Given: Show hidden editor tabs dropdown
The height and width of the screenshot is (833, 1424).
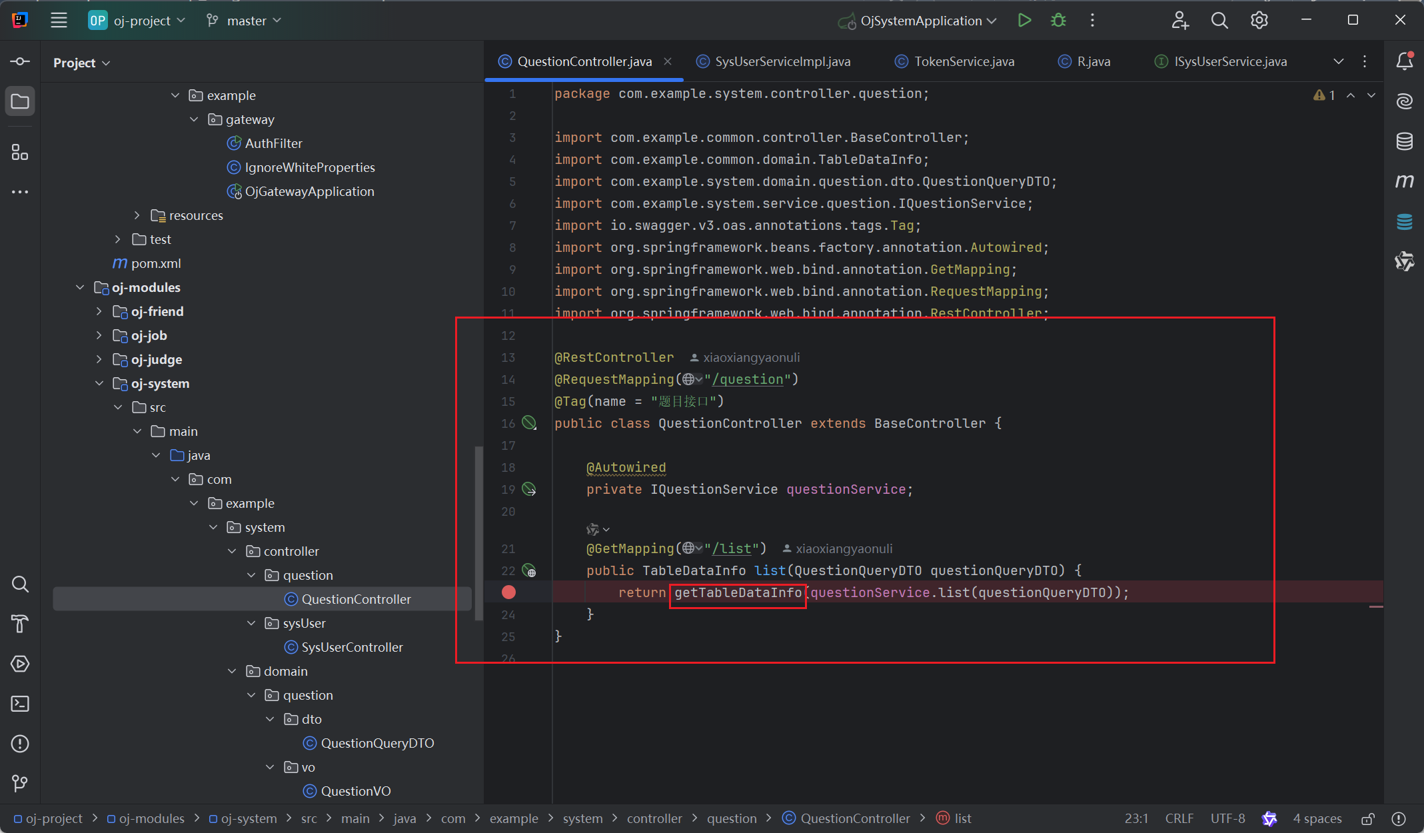Looking at the screenshot, I should [1338, 61].
